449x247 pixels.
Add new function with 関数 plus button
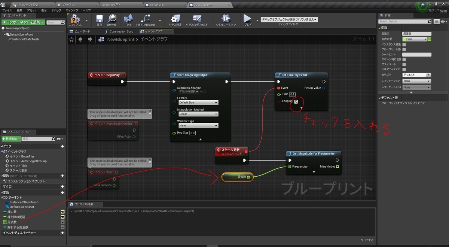pyautogui.click(x=62, y=176)
